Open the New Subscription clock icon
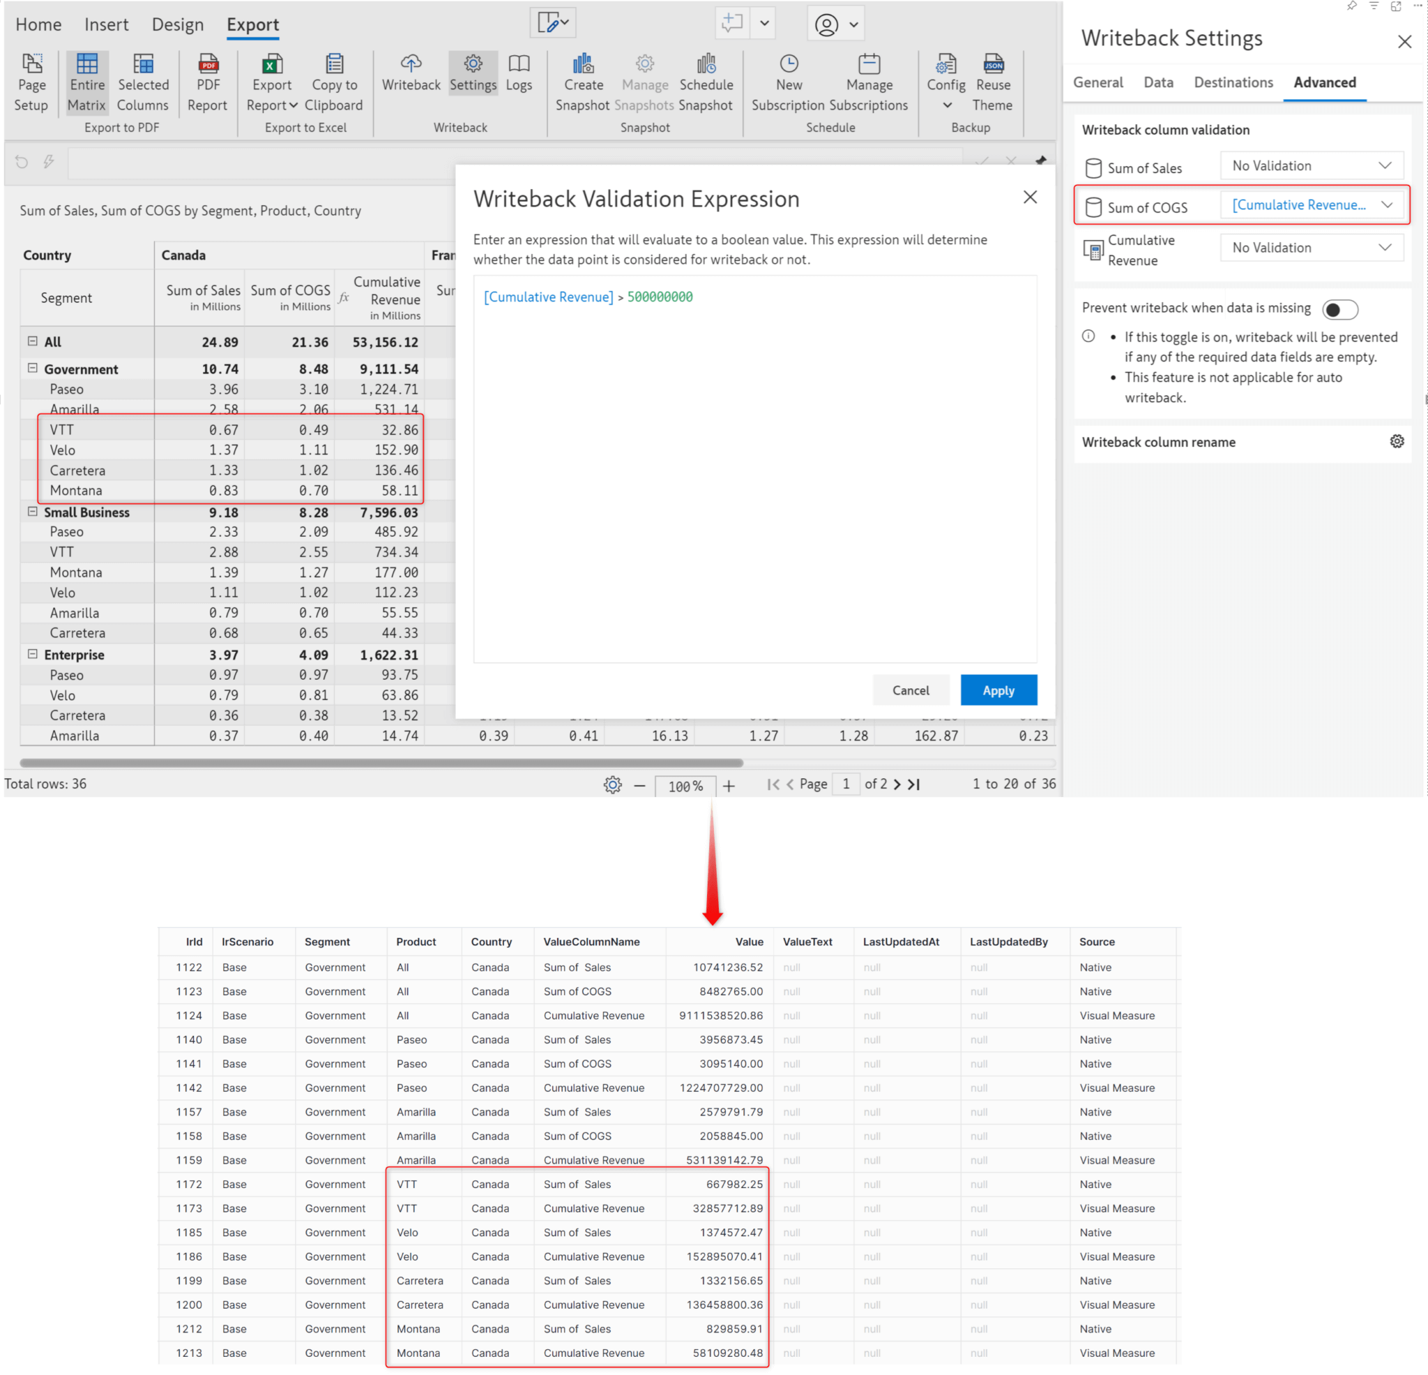 pyautogui.click(x=789, y=64)
